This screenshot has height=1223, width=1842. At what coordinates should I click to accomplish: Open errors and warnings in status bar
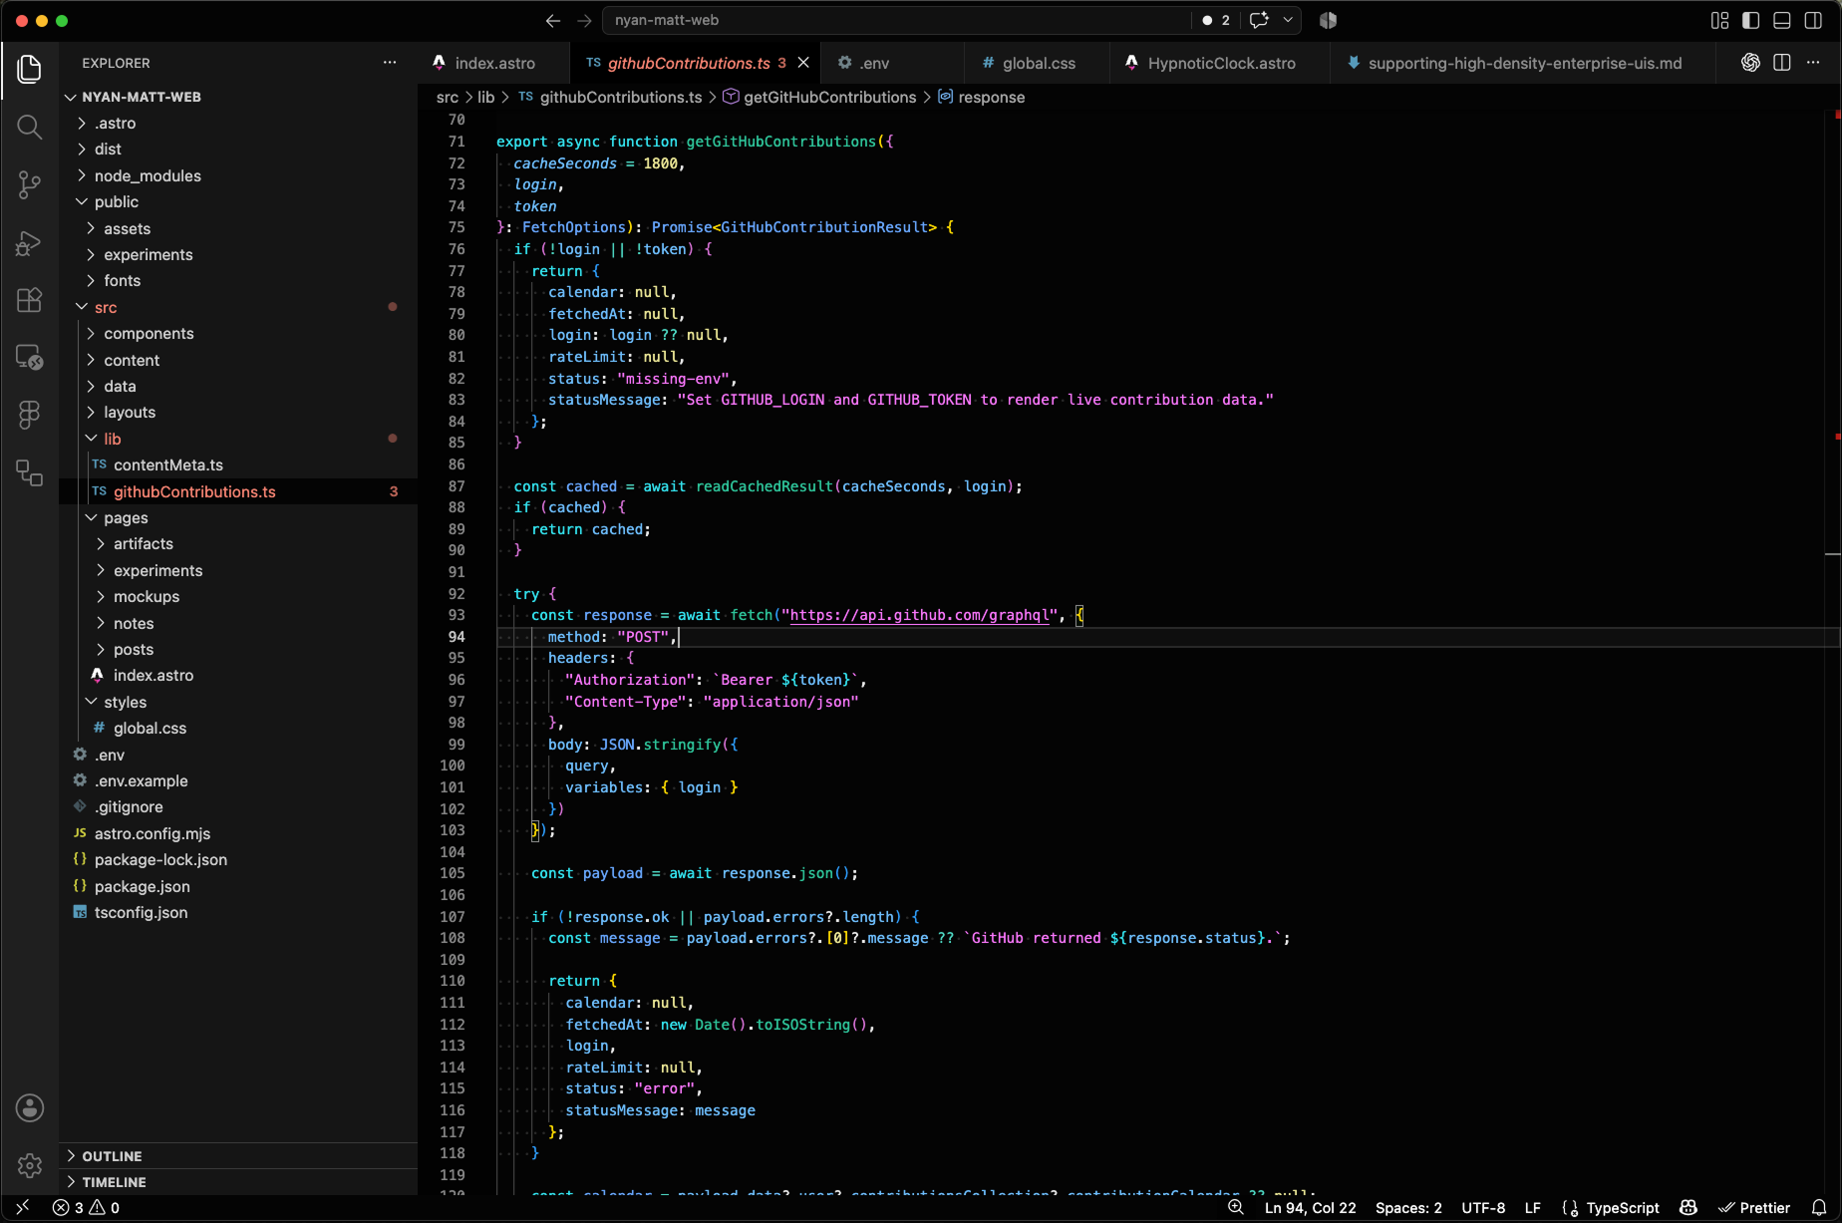pos(86,1208)
